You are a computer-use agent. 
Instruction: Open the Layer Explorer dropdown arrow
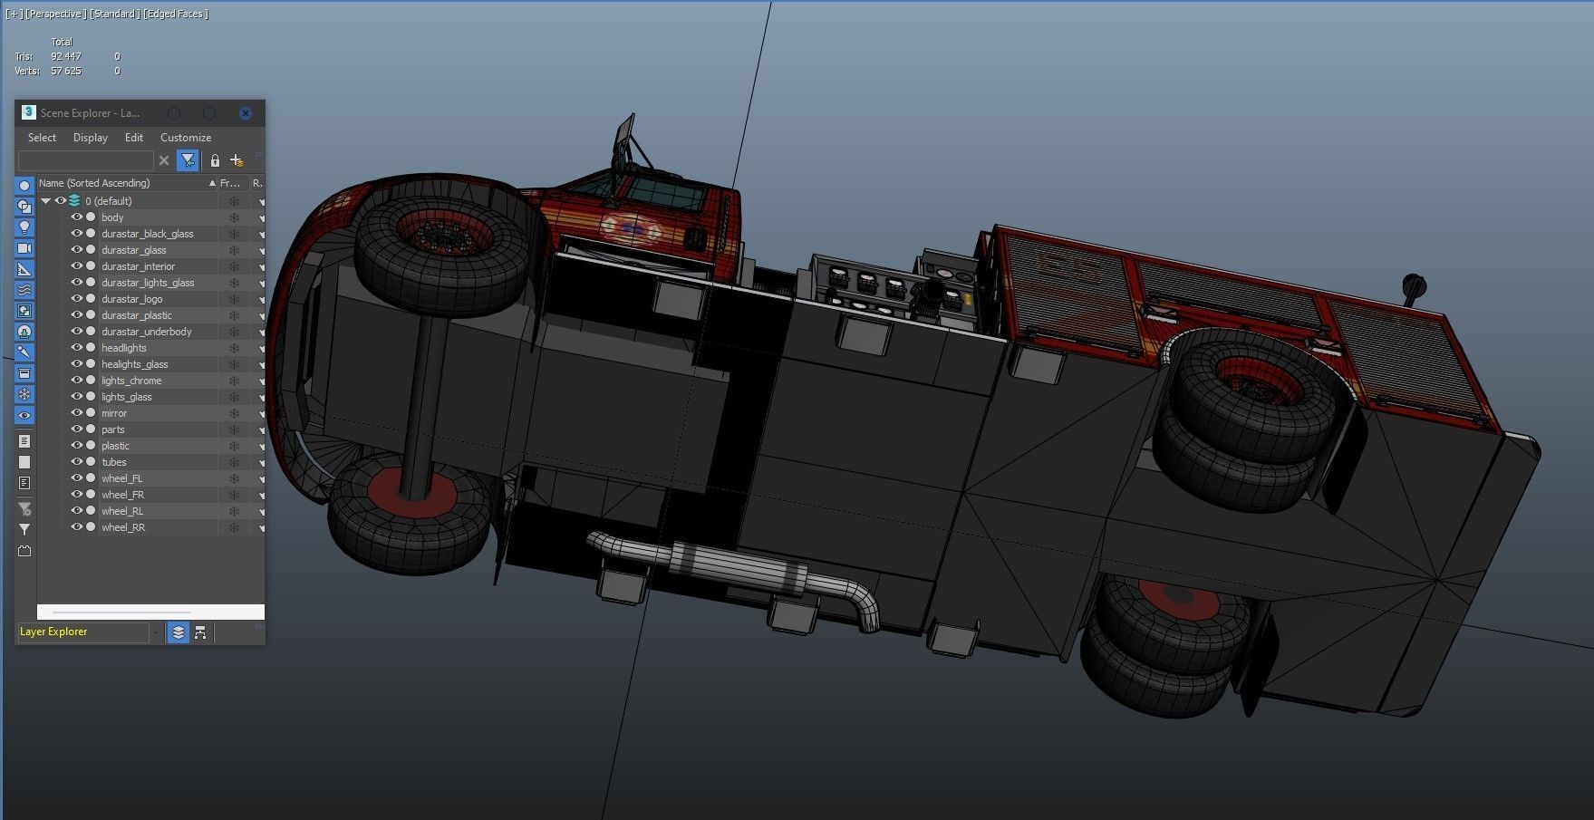(x=156, y=632)
